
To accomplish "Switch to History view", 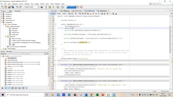I will click(x=65, y=13).
